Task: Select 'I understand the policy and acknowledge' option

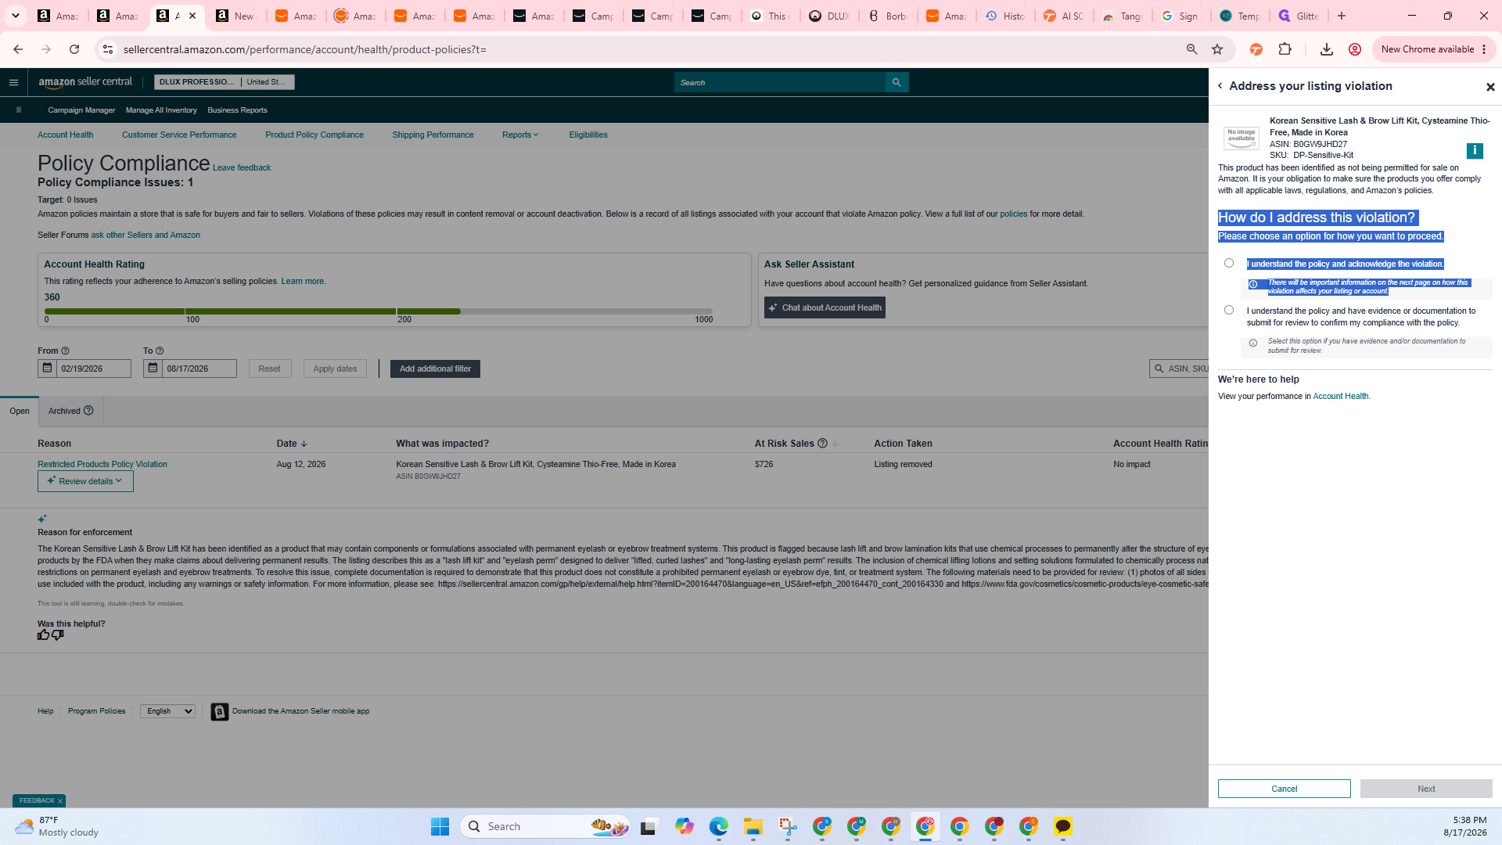Action: 1229,264
